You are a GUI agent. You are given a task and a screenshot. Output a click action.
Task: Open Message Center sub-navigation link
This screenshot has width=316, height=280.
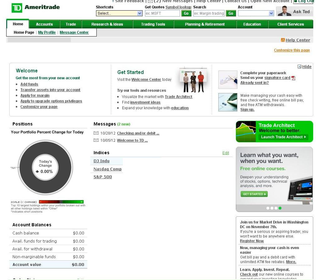coord(74,32)
